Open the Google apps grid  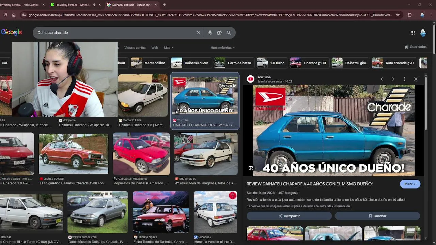click(x=412, y=33)
